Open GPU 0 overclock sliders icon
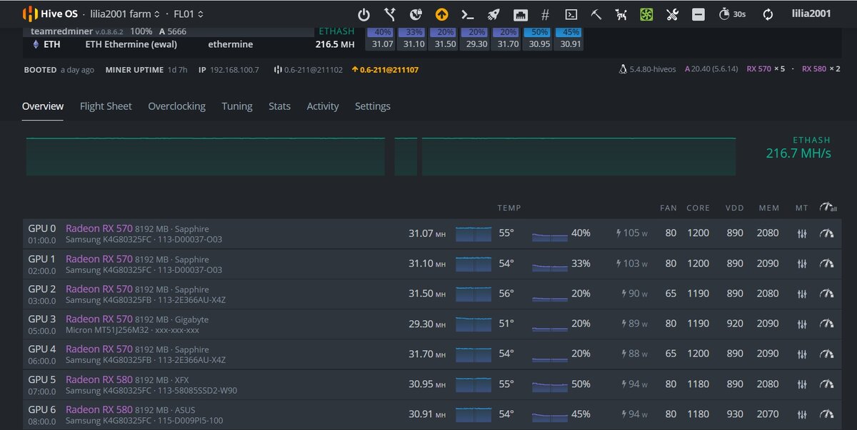The image size is (857, 430). tap(802, 234)
